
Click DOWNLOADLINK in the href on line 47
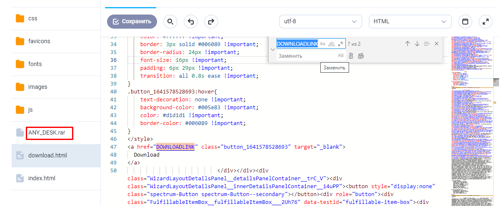175,147
